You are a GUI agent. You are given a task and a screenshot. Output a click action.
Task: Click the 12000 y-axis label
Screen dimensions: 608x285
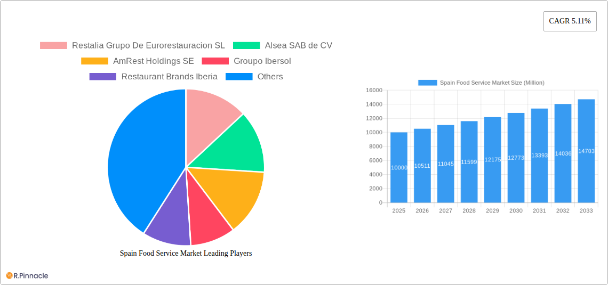(374, 118)
